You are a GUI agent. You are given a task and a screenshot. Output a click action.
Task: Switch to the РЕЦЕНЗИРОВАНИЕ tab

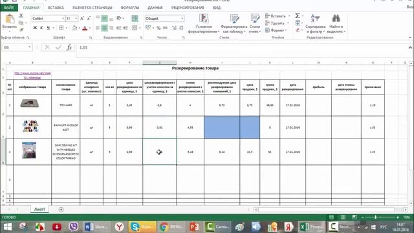188,8
